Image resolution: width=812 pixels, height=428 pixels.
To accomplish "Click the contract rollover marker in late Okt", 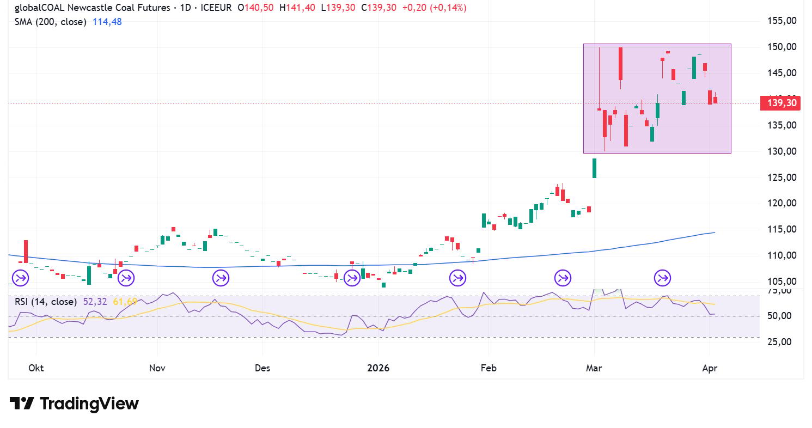I will 126,278.
